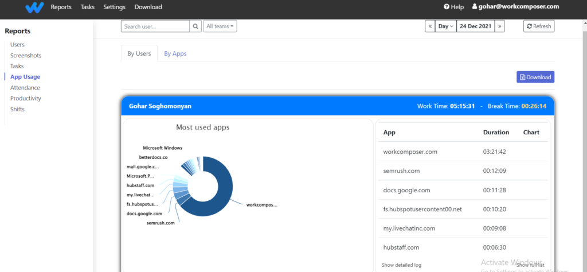Click the 03:21:42 duration value
Image resolution: width=587 pixels, height=272 pixels.
pos(495,151)
